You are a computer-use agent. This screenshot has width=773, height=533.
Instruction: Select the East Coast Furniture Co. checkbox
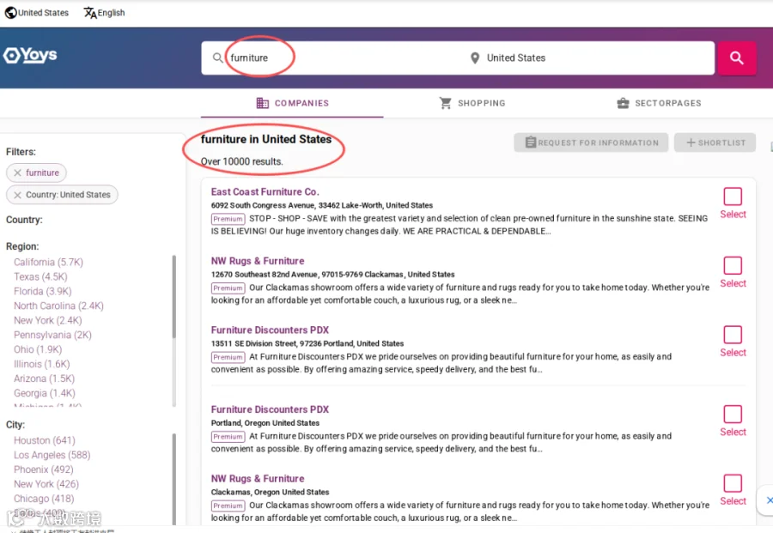(x=733, y=197)
